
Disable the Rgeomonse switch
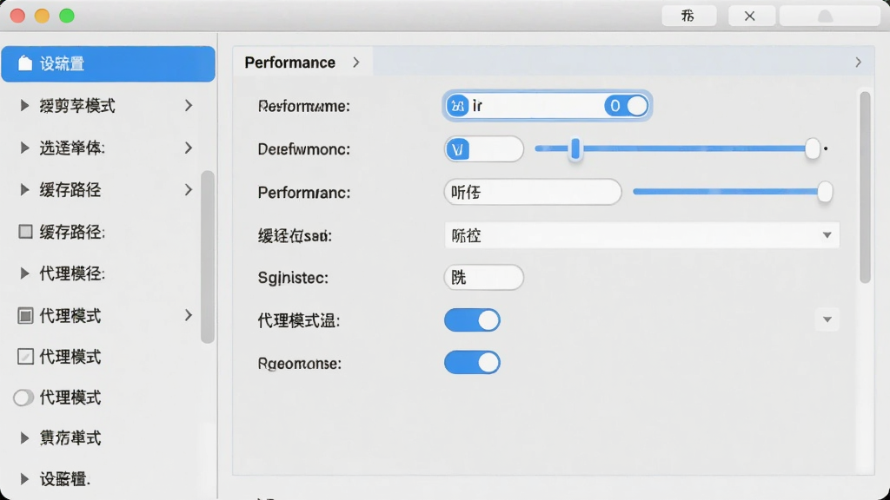pyautogui.click(x=472, y=362)
